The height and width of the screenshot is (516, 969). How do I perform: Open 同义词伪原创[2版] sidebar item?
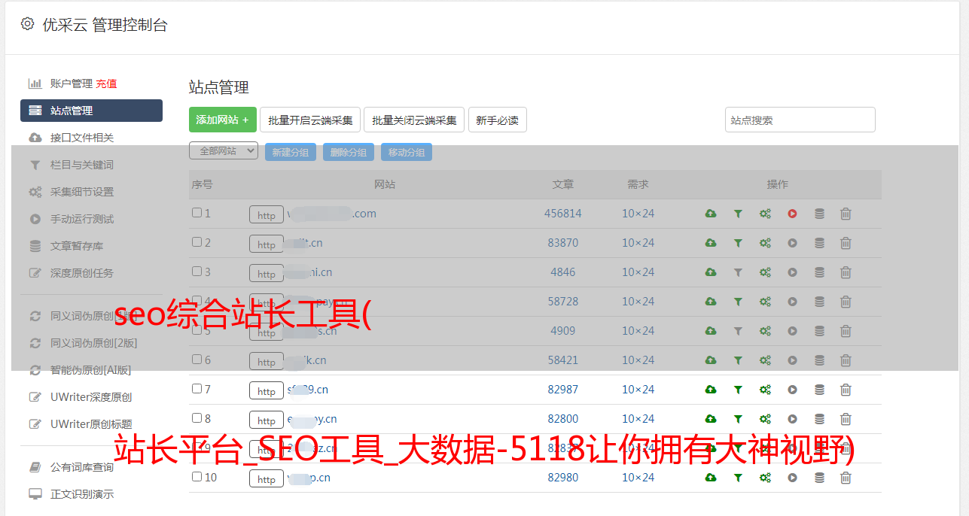click(x=94, y=343)
